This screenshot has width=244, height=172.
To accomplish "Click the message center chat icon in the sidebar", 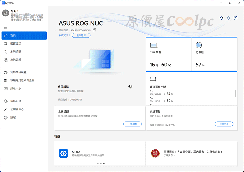I will 5,88.
